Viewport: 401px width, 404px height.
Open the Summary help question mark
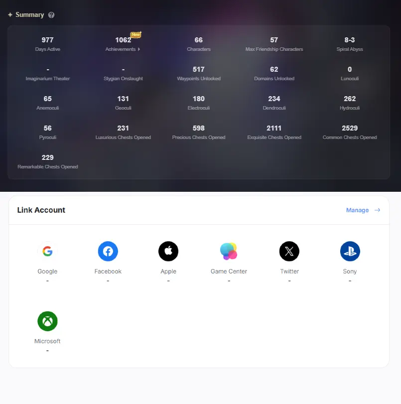51,15
